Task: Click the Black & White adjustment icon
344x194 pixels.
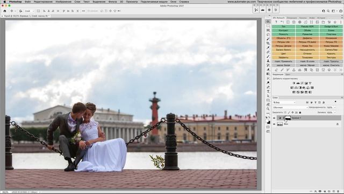Action: point(300,87)
